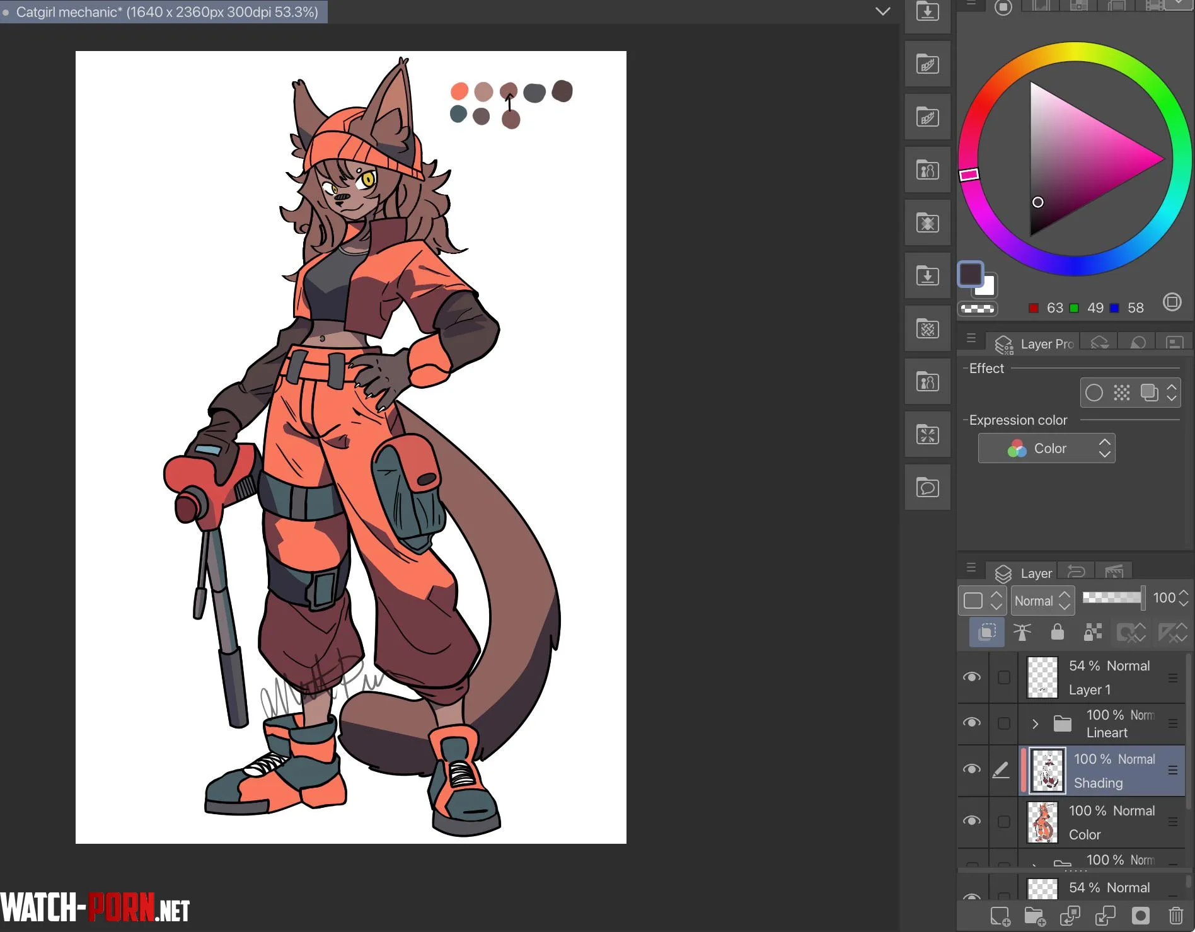Select the Layer 1 thumbnail
Viewport: 1195px width, 932px height.
[1042, 677]
